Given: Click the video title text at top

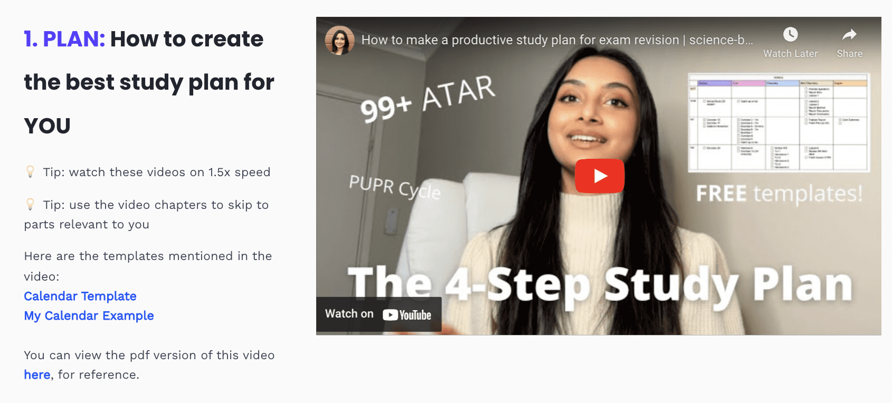Looking at the screenshot, I should pyautogui.click(x=557, y=40).
